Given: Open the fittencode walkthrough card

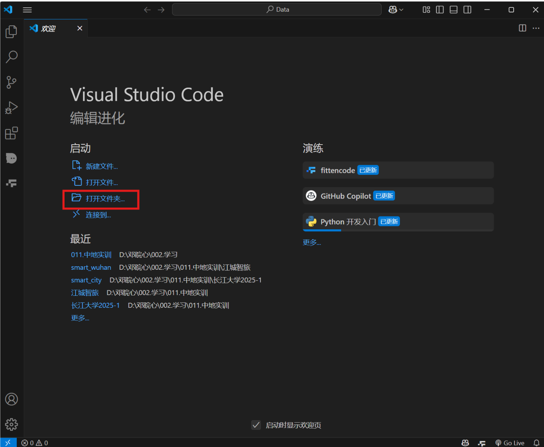Looking at the screenshot, I should coord(398,170).
